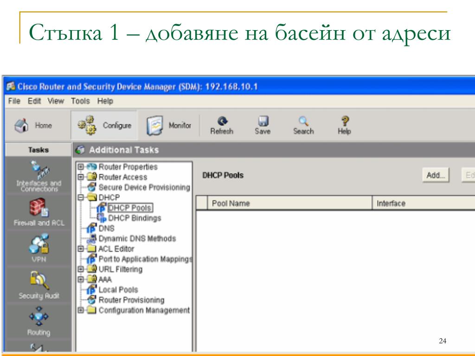Sort by Interface column header
Image resolution: width=475 pixels, height=356 pixels.
coord(424,203)
